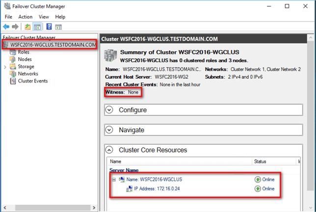Select the root Failover Cluster Manager tree node

click(x=29, y=37)
